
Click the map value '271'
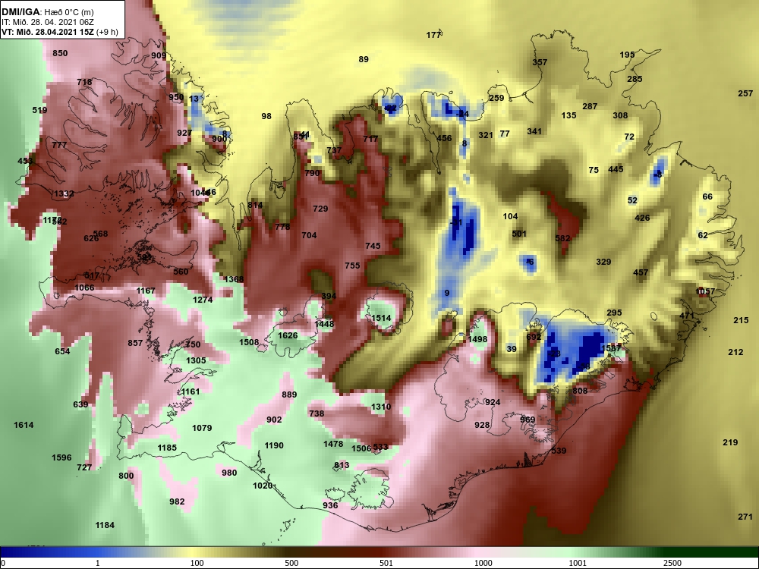(745, 517)
